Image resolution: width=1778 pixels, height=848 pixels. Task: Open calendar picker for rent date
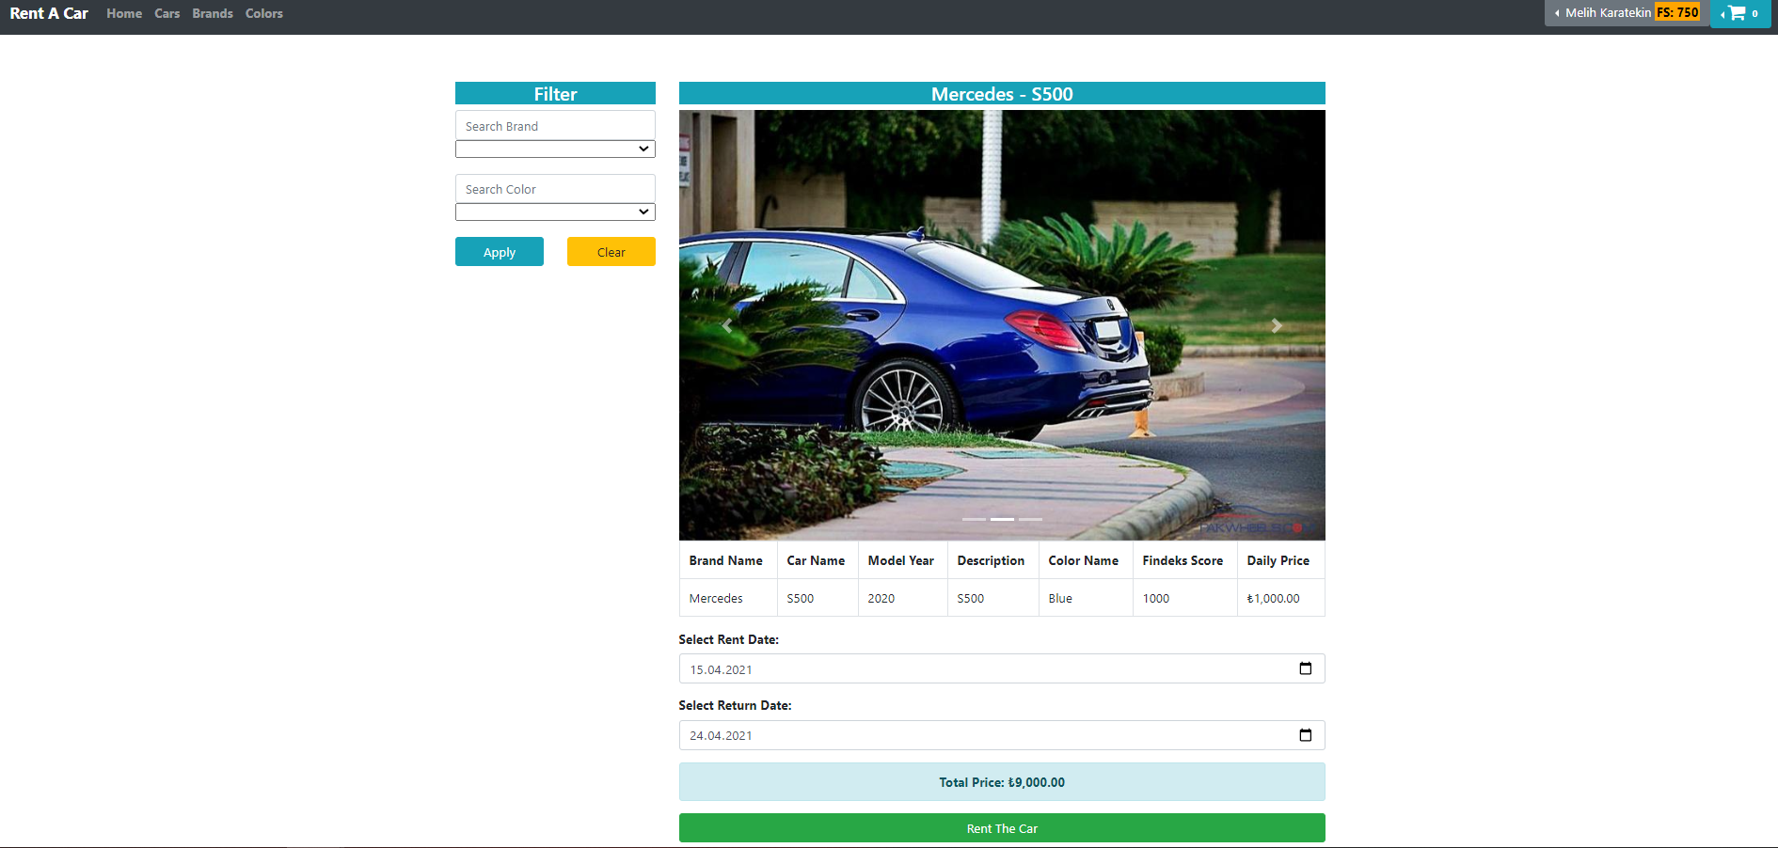click(x=1305, y=668)
